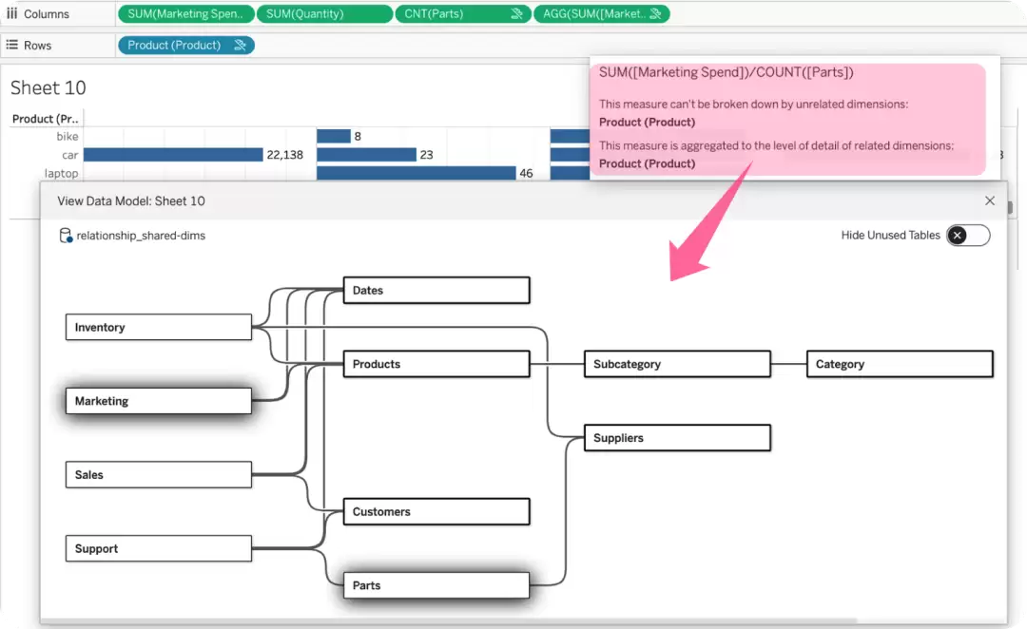Click the car quantity bar labeled 23

click(x=366, y=155)
